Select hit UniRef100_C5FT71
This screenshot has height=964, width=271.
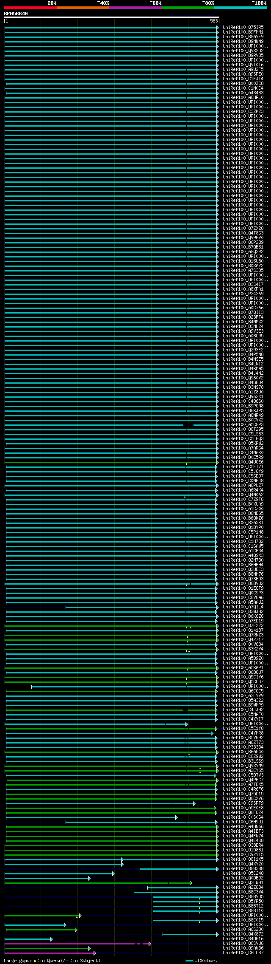tap(243, 466)
